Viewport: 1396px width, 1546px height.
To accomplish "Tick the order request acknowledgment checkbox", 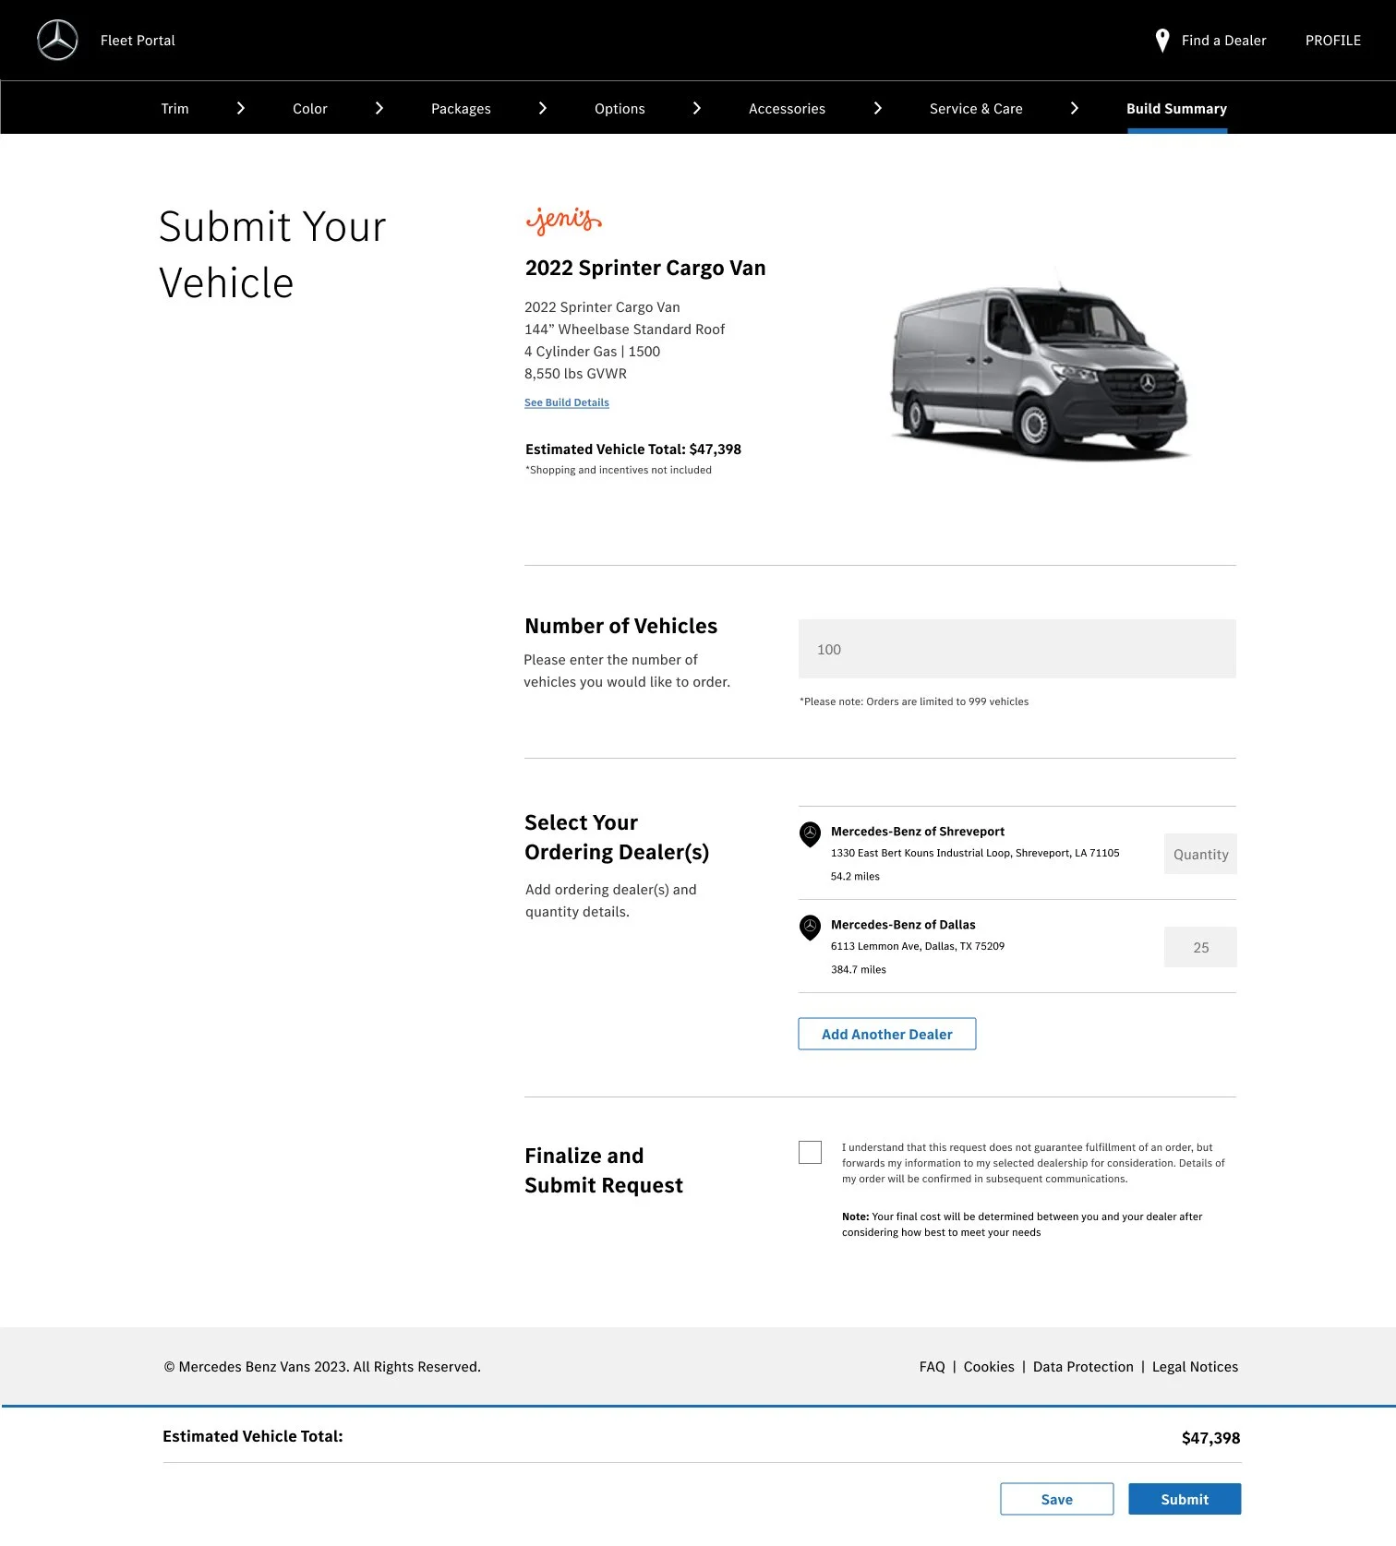I will point(810,1152).
